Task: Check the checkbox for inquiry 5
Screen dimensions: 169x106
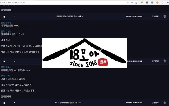Action: [5, 103]
